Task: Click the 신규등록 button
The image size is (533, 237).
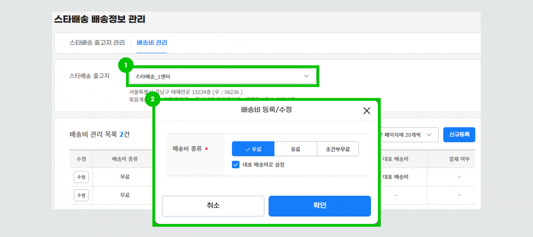Action: [x=459, y=135]
